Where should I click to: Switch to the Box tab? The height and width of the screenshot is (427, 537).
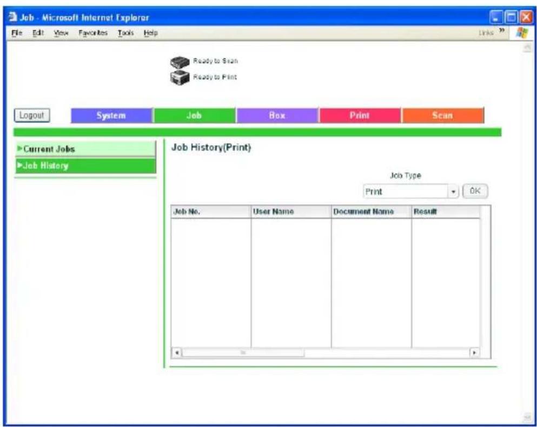tap(277, 115)
